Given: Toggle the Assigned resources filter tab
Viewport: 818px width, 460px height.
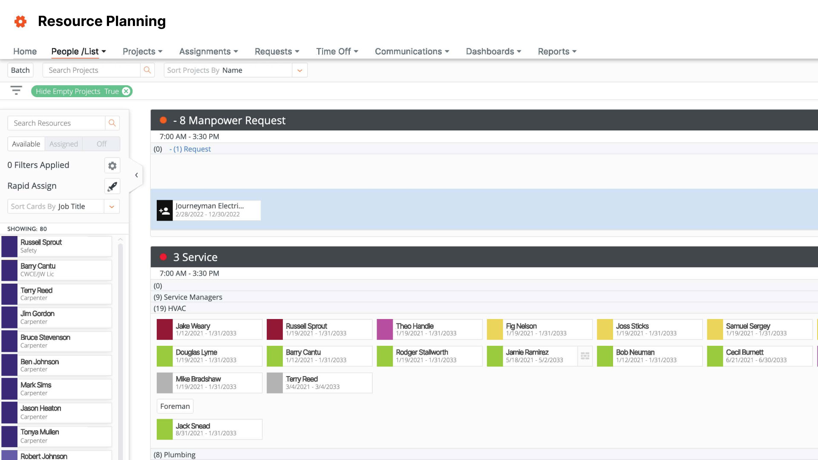Looking at the screenshot, I should tap(63, 143).
